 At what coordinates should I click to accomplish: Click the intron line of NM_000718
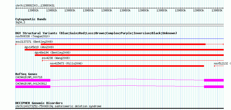point(127,79)
